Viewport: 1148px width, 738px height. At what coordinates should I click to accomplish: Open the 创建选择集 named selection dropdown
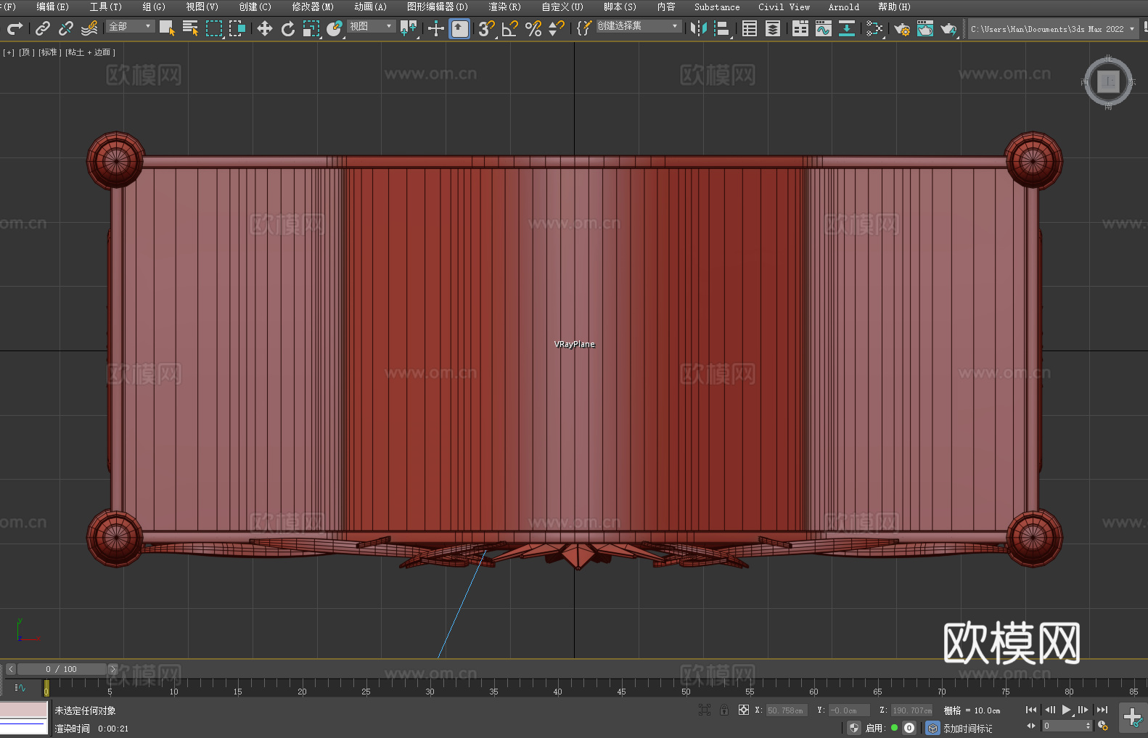[638, 26]
